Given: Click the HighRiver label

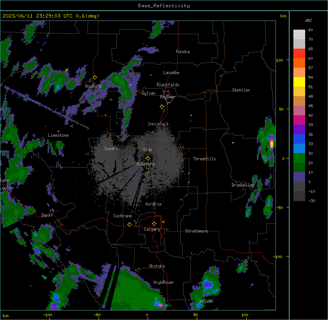Looking at the screenshot, I should pos(164,282).
